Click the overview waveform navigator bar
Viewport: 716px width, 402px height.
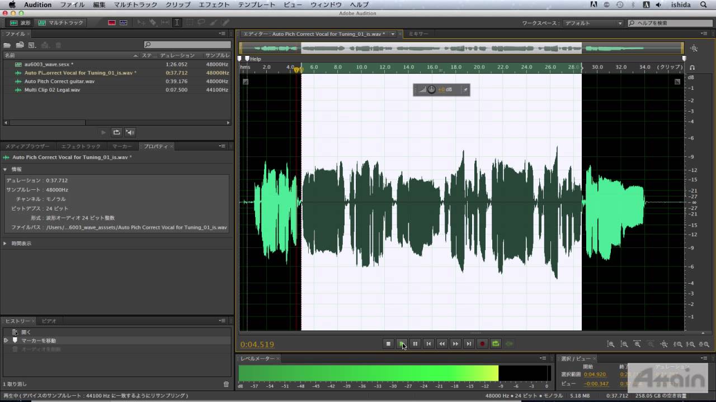click(x=461, y=49)
